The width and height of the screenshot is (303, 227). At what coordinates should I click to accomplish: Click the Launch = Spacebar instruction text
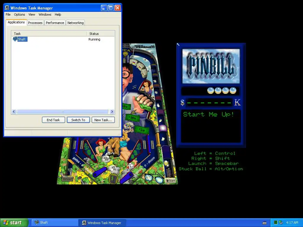click(x=214, y=163)
